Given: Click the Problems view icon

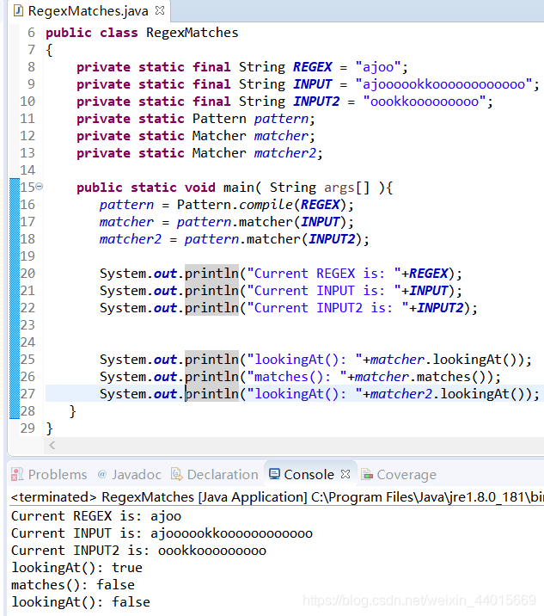Looking at the screenshot, I should (17, 475).
